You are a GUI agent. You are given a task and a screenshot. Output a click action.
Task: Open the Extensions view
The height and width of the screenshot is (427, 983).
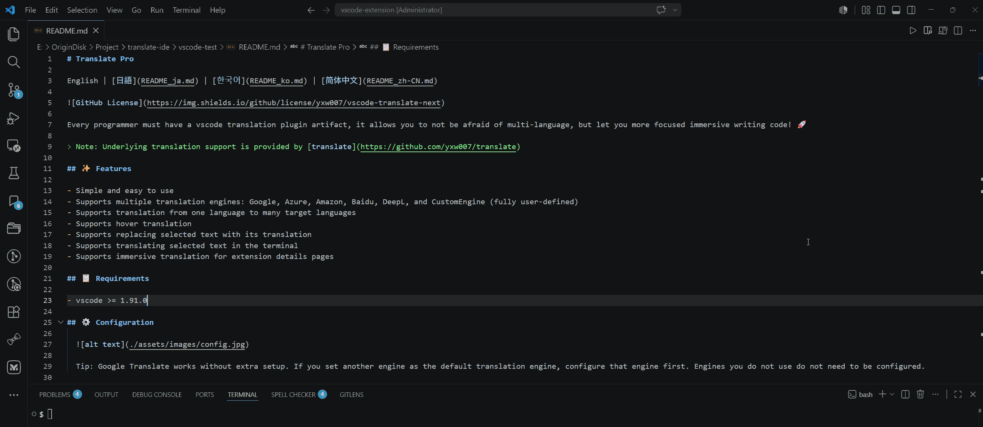(14, 312)
